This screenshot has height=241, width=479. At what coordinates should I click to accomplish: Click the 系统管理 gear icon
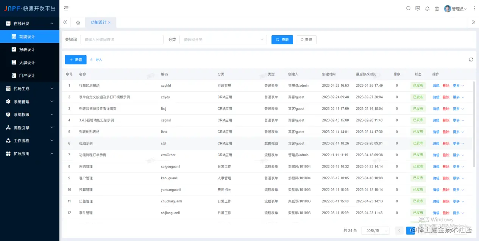(x=8, y=102)
